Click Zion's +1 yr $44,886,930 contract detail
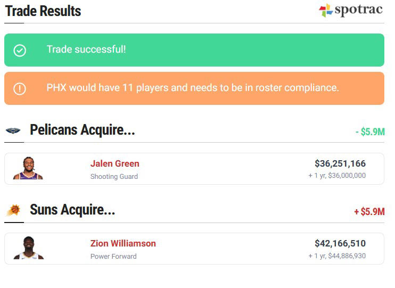395x288 pixels. 337,256
